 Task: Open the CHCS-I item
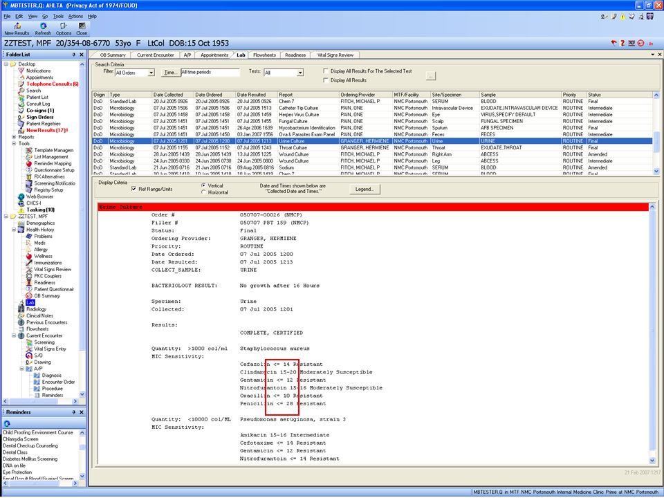tap(33, 203)
